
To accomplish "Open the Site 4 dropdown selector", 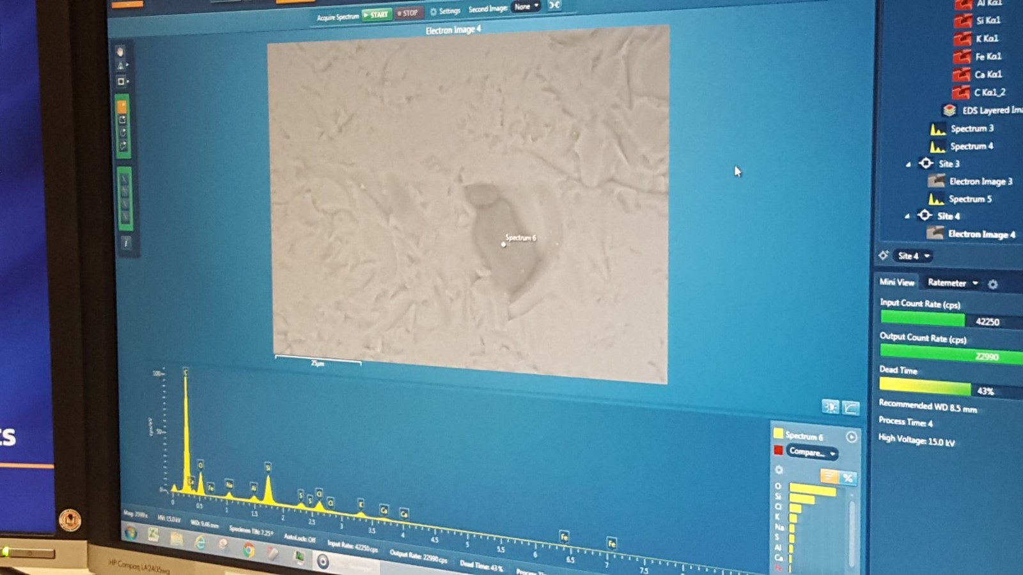I will coord(914,256).
